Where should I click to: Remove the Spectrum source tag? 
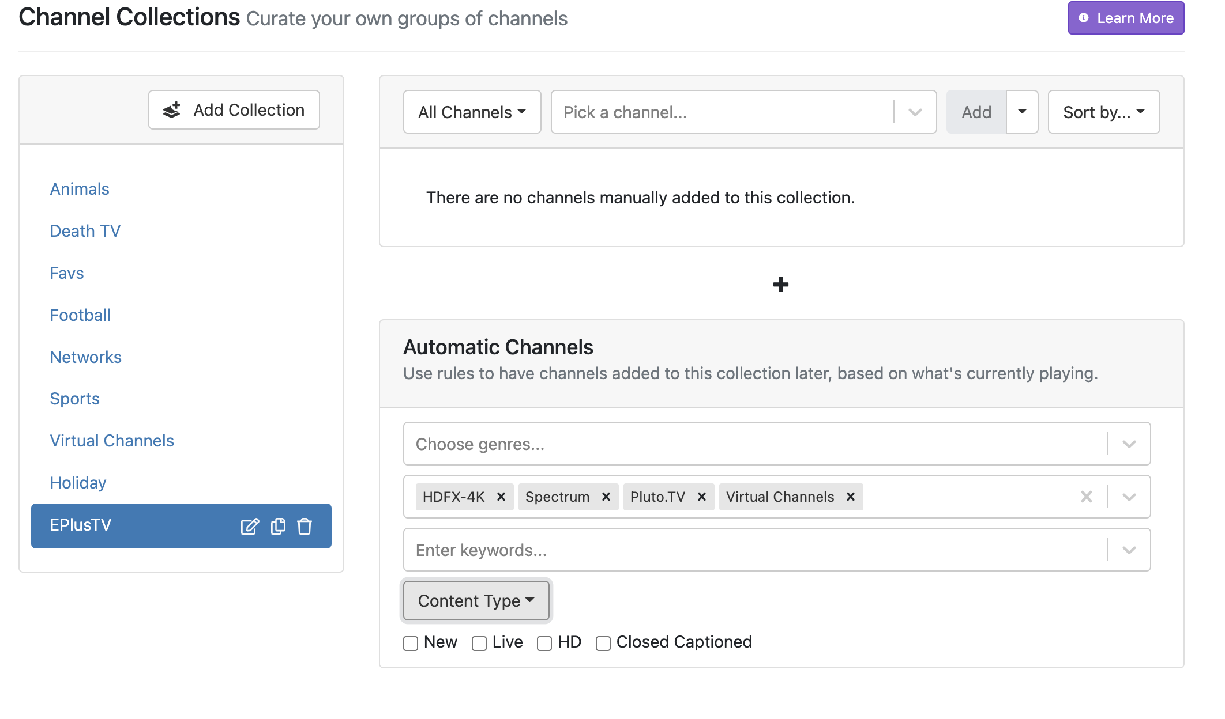point(606,497)
